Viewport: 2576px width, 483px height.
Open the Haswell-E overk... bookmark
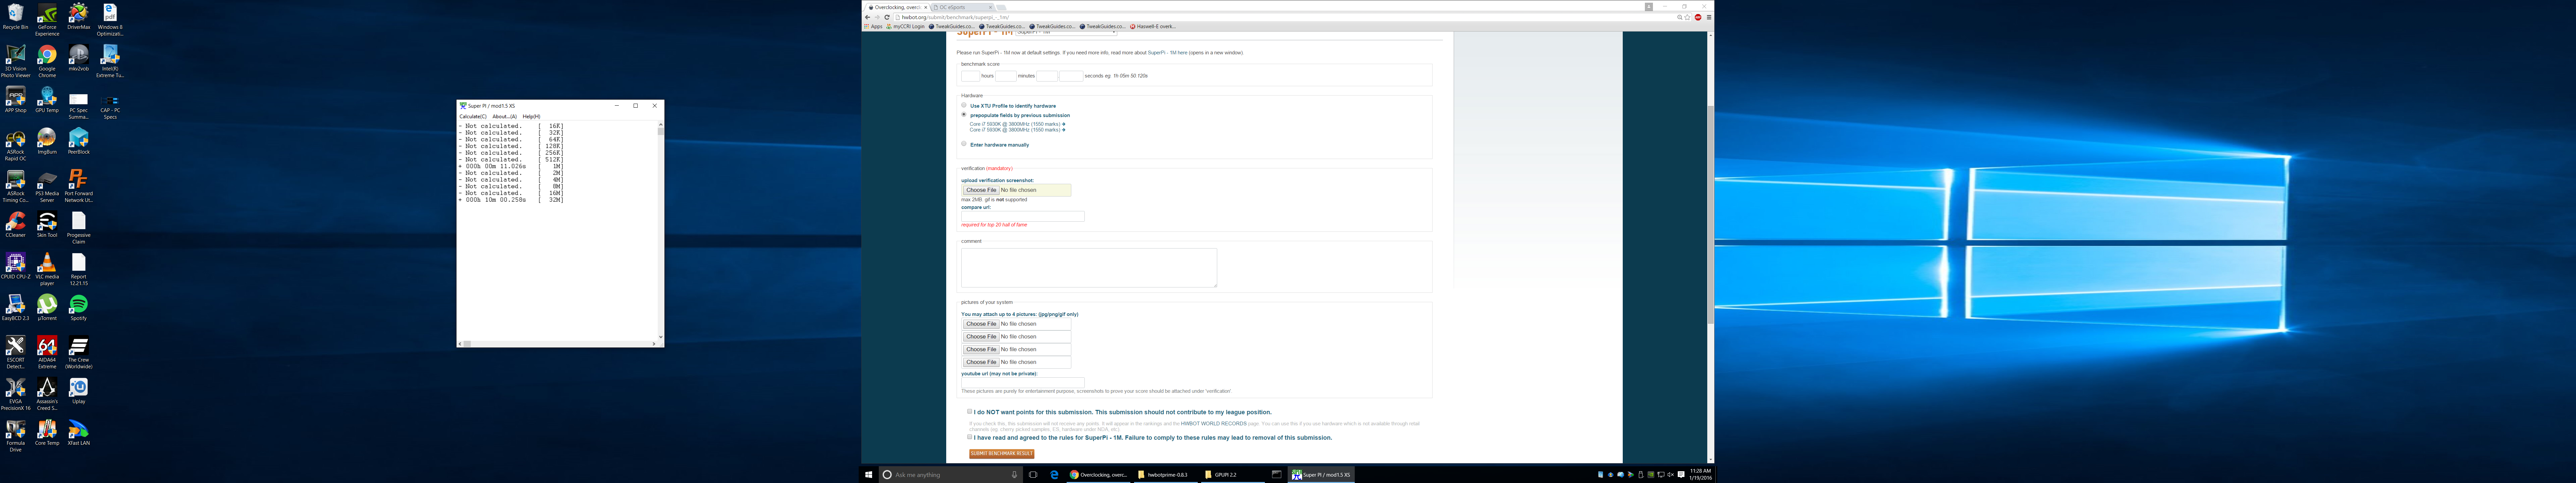(1154, 26)
